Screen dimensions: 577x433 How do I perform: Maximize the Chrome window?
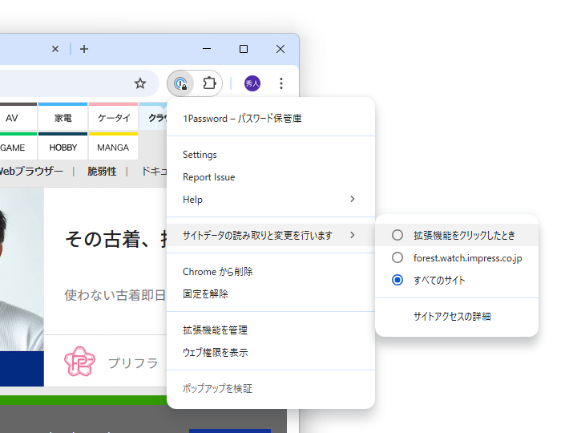click(244, 49)
